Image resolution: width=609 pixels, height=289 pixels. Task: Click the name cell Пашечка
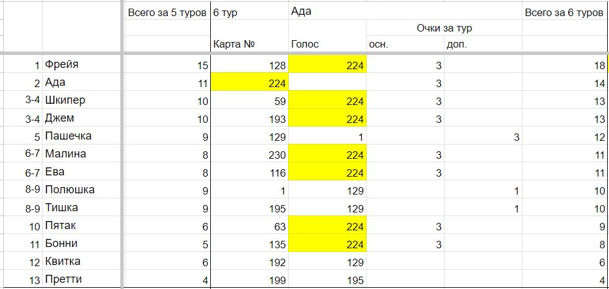pyautogui.click(x=82, y=136)
